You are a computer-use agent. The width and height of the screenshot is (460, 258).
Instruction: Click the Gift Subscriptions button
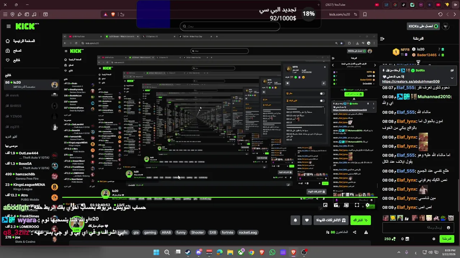(331, 220)
